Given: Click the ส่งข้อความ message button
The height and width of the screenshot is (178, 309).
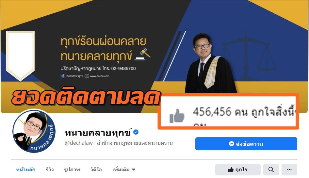Looking at the screenshot, I should click(246, 144).
